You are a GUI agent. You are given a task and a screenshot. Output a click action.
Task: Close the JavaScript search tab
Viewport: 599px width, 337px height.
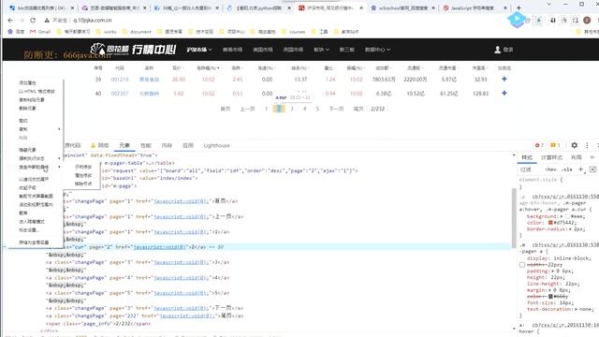(505, 7)
